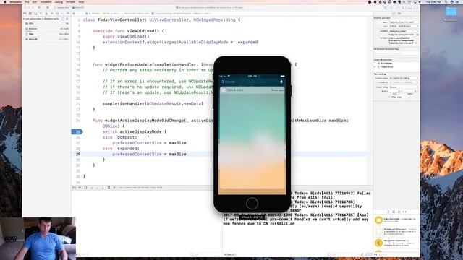Open Spotlight search in menu bar

coord(446,1)
